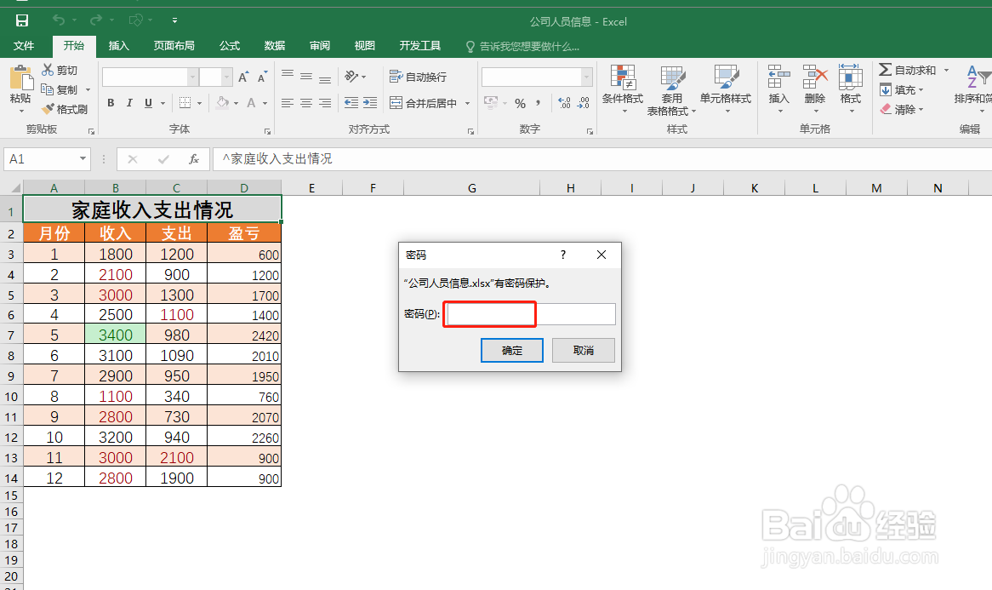This screenshot has height=590, width=992.
Task: Open the font name dropdown
Action: point(191,76)
